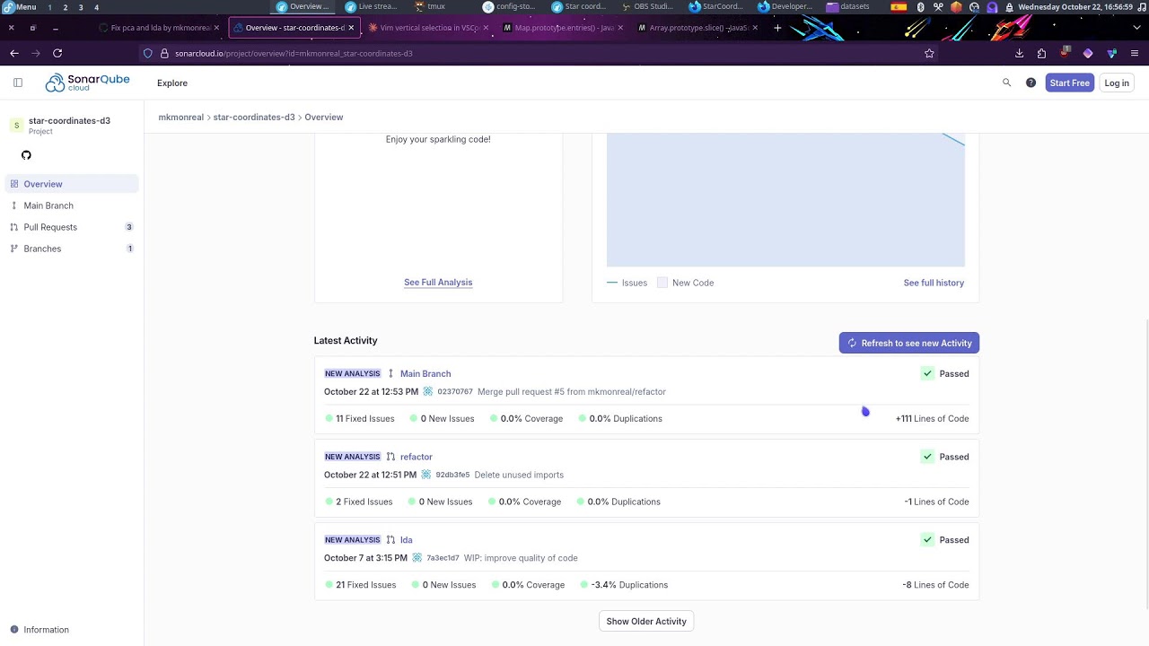Click the Bluetooth tray icon

coord(920,7)
